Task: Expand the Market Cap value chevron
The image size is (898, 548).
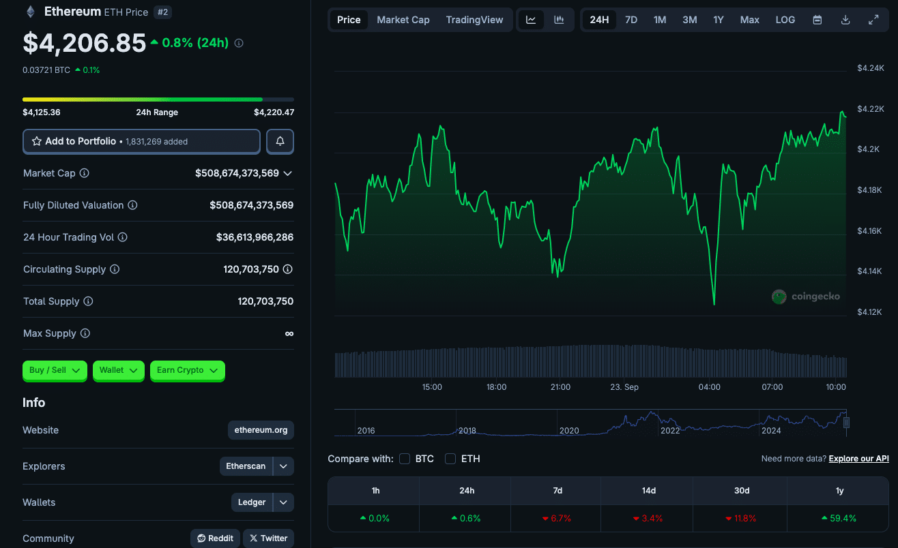Action: (x=288, y=173)
